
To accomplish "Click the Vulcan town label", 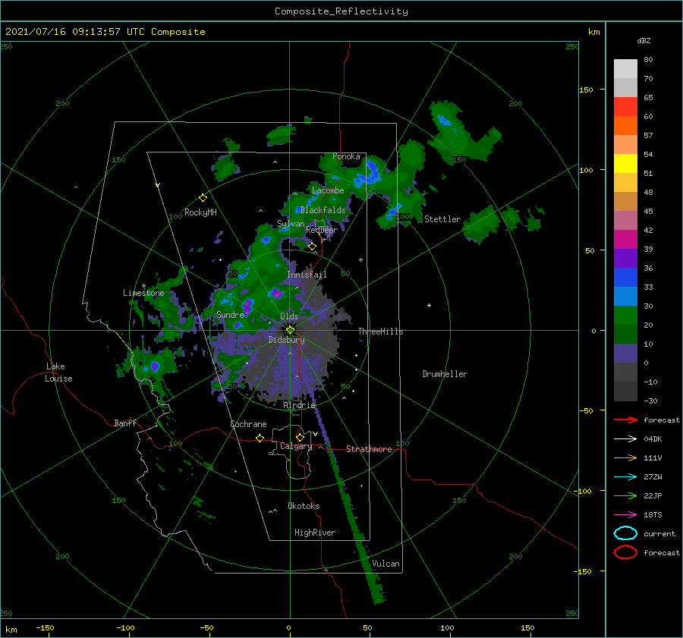I will pyautogui.click(x=386, y=564).
